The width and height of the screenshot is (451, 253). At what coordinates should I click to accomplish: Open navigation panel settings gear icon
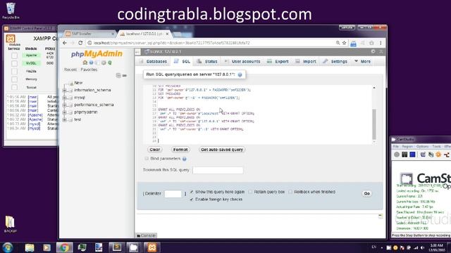[x=104, y=63]
